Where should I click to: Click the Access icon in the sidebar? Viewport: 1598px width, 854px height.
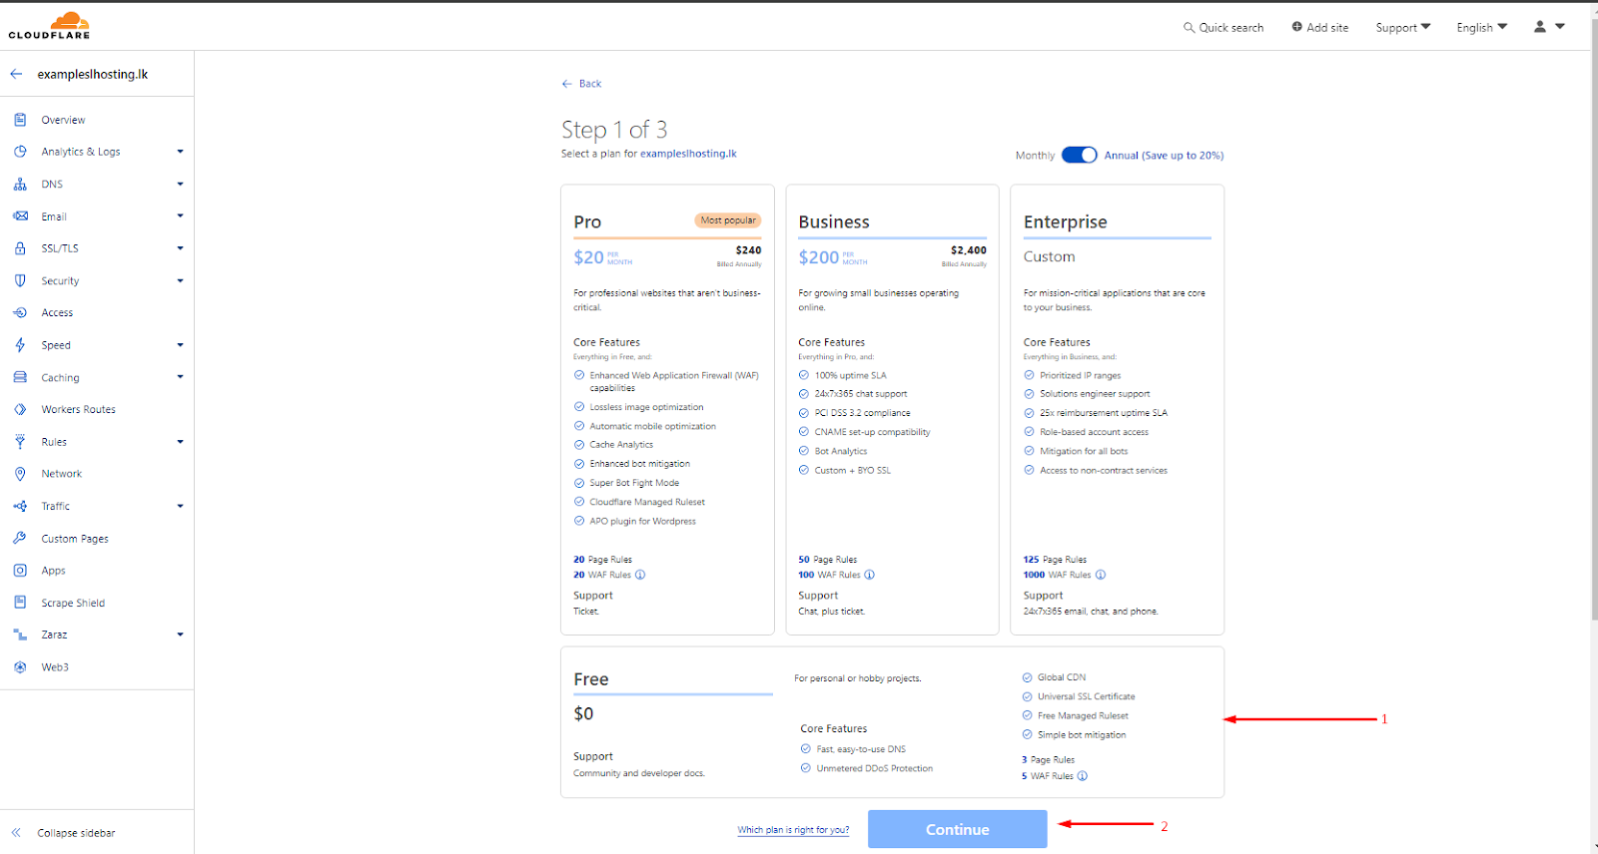20,313
